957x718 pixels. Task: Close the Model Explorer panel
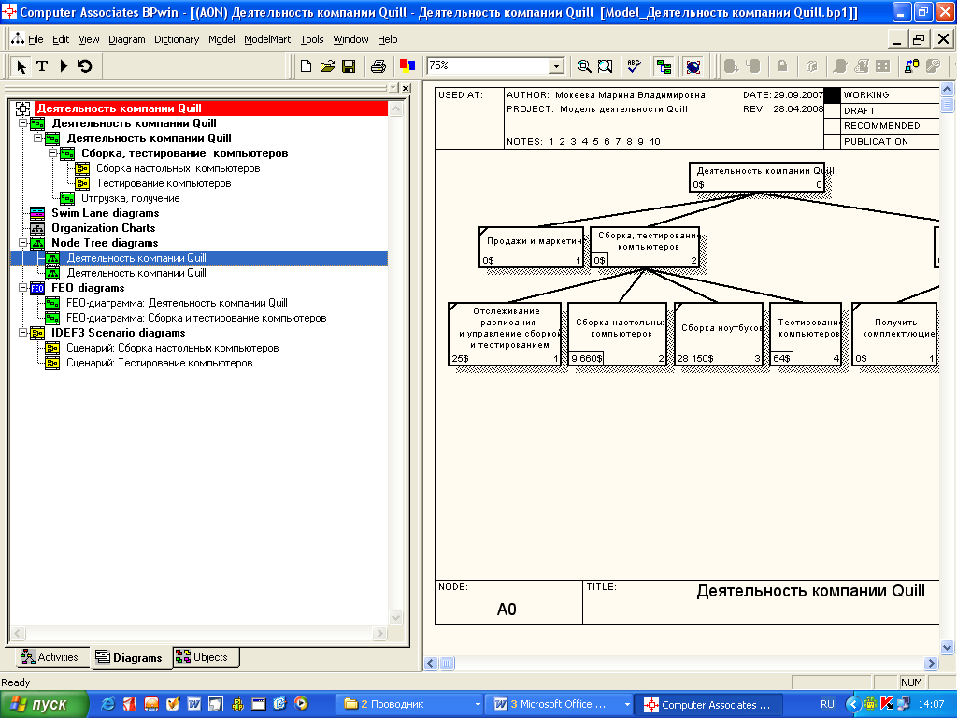pyautogui.click(x=406, y=89)
